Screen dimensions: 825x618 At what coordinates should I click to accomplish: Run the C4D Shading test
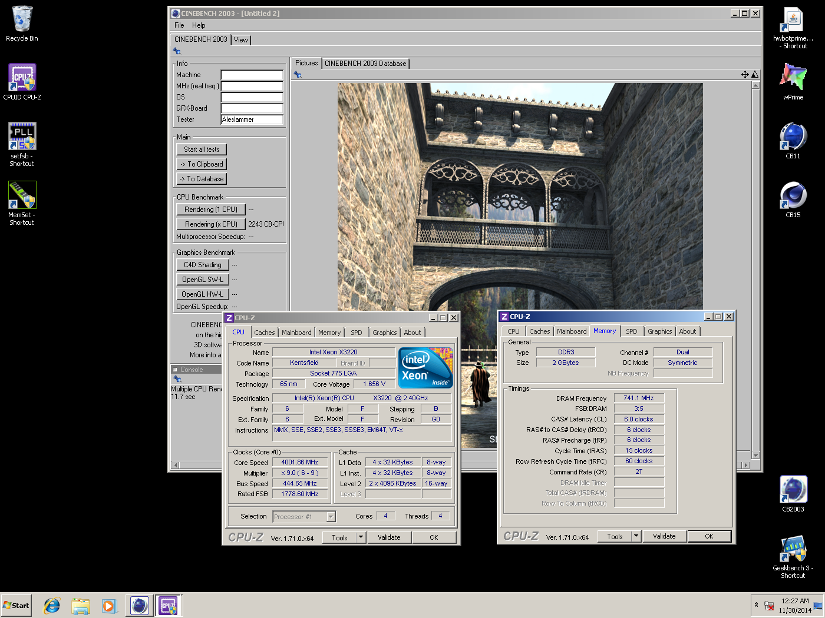click(203, 265)
